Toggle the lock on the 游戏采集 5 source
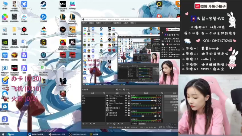The height and width of the screenshot is (136, 242). [129, 98]
